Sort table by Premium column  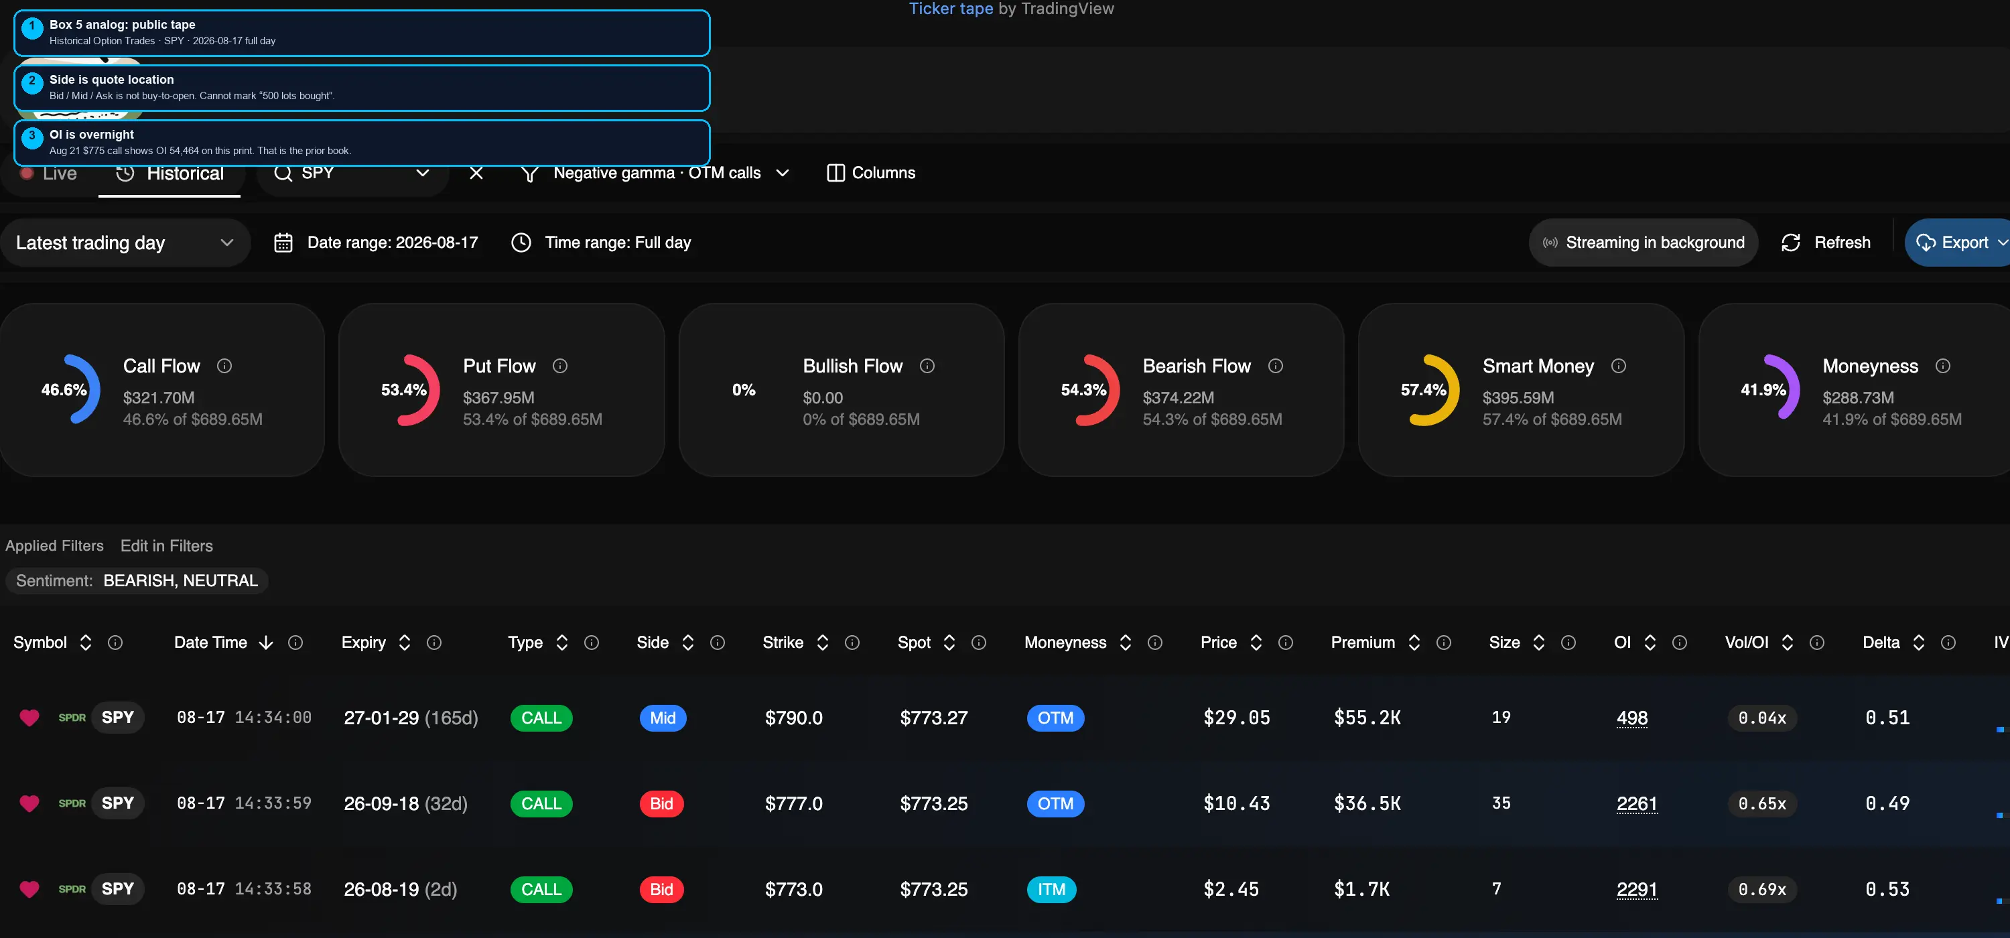click(x=1414, y=643)
